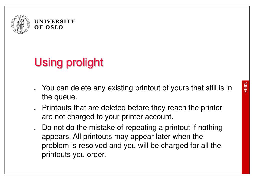Click the text 'printouts you order.'
Image resolution: width=256 pixels, height=180 pixels.
74,155
